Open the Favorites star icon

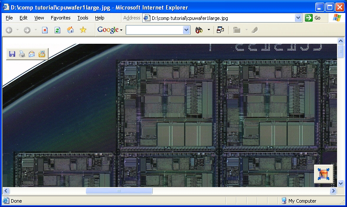click(x=83, y=29)
